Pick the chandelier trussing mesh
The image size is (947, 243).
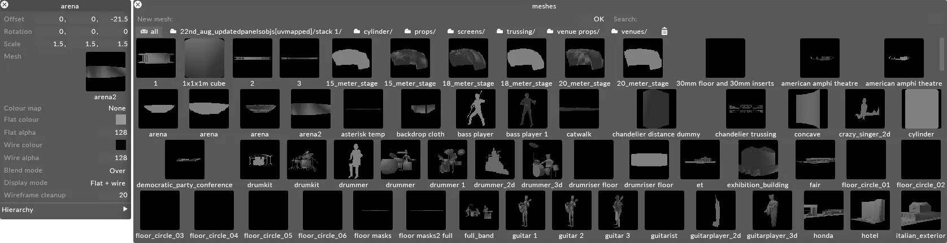click(745, 109)
